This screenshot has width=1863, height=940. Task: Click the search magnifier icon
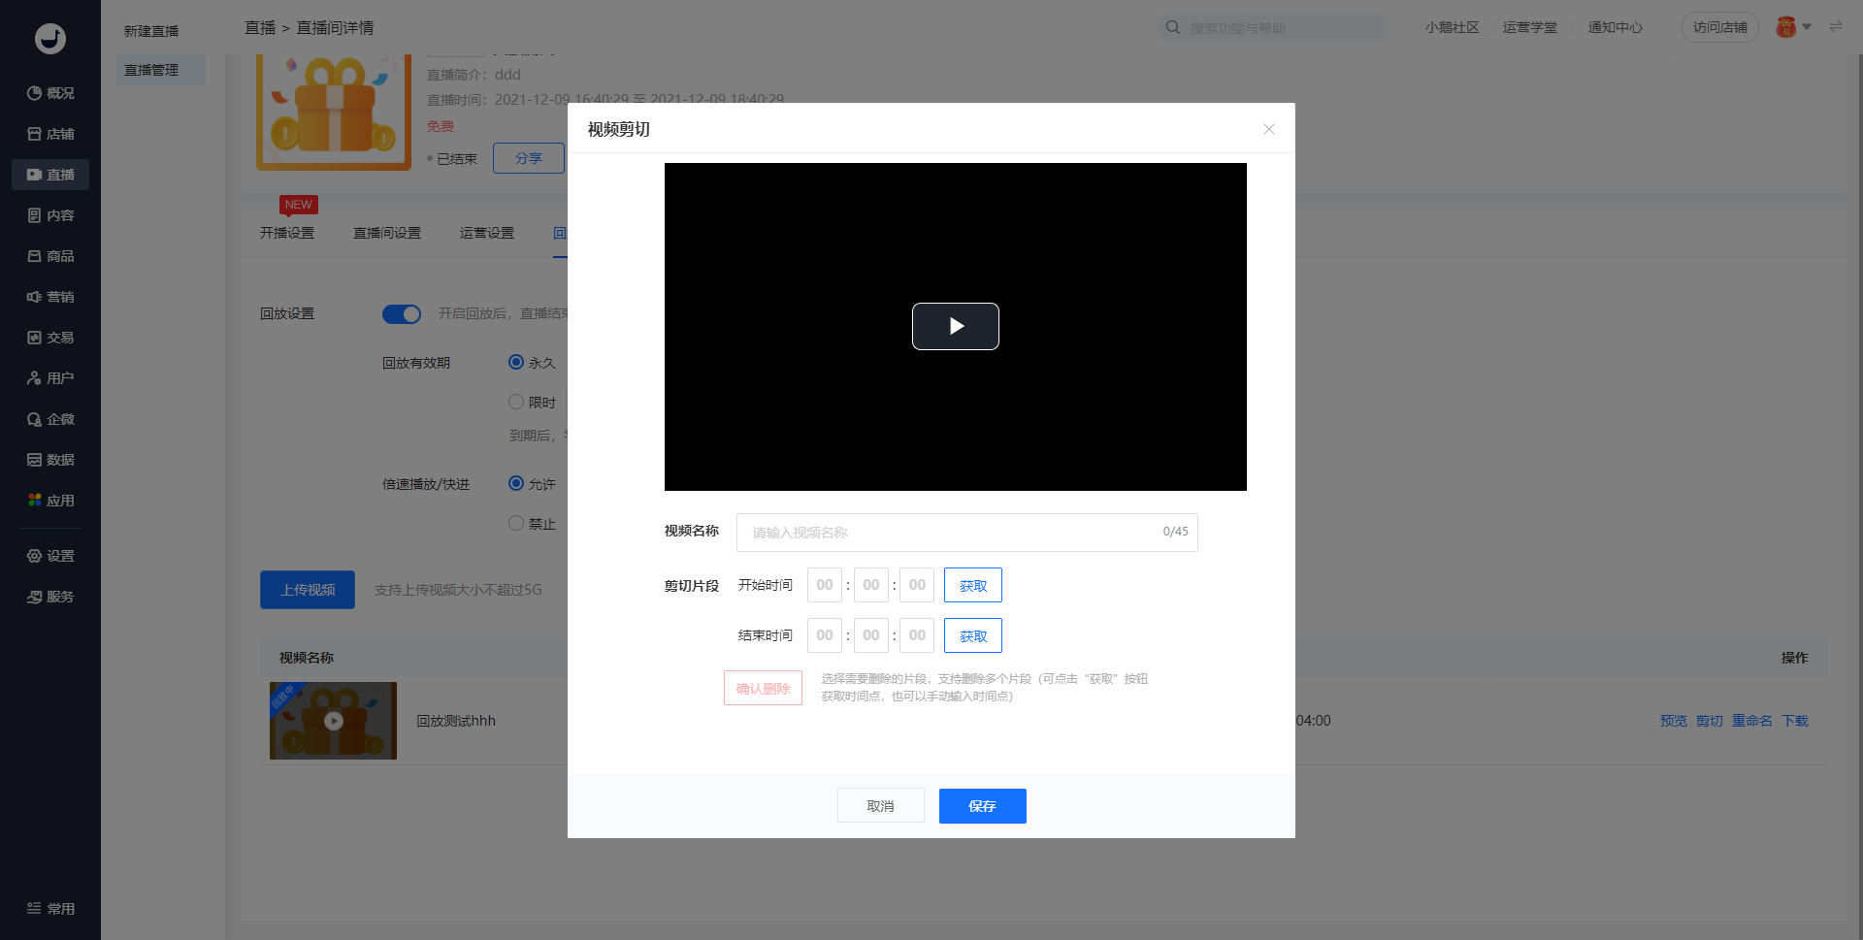coord(1173,28)
